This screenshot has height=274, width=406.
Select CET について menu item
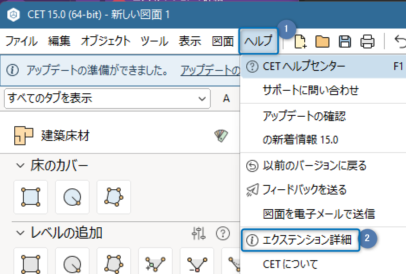[324, 264]
